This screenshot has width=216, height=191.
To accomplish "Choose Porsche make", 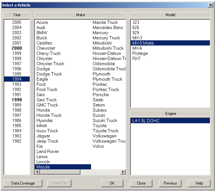I will (100, 95).
